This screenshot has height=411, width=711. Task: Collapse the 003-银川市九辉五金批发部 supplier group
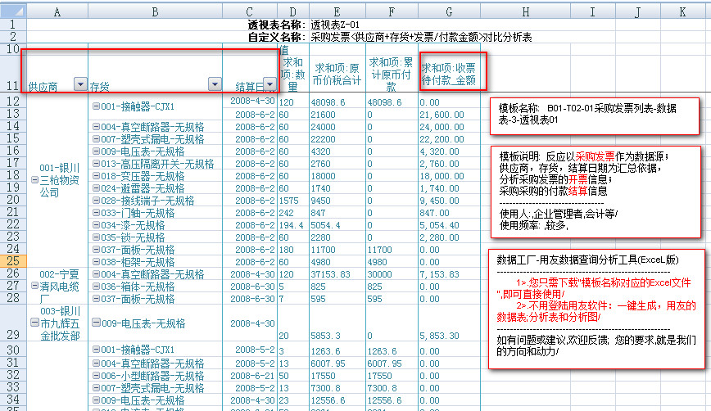pyautogui.click(x=34, y=323)
